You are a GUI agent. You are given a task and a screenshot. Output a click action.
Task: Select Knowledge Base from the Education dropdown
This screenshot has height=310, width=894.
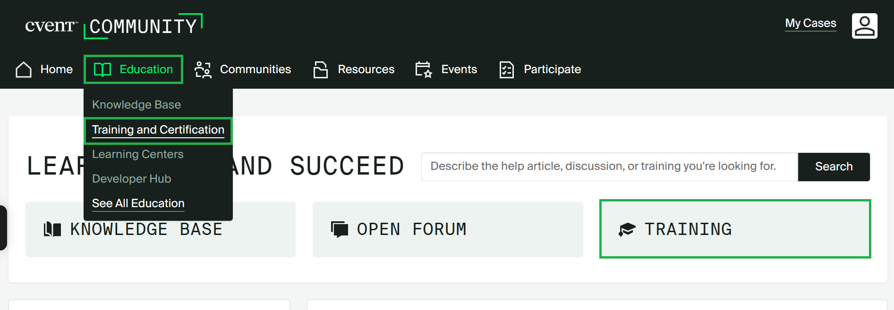pos(136,105)
